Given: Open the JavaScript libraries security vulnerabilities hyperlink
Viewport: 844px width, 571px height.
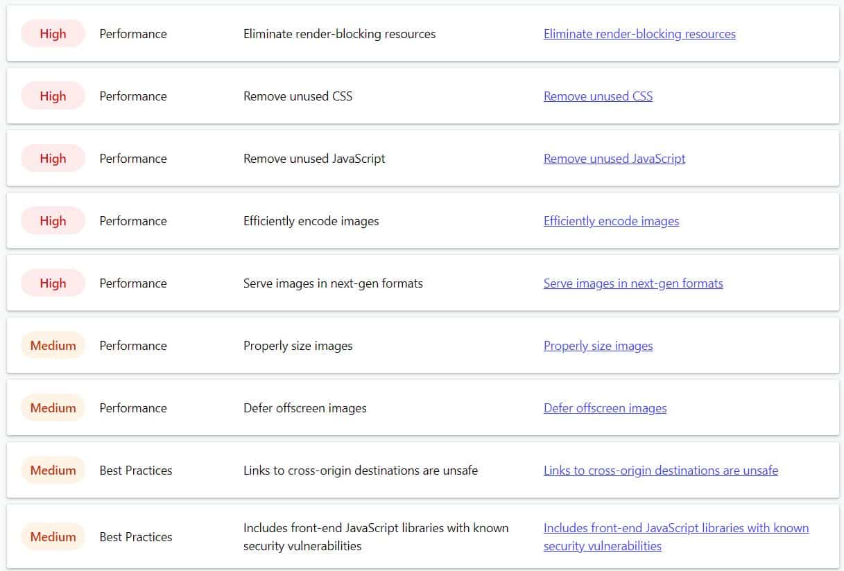Looking at the screenshot, I should pos(675,528).
